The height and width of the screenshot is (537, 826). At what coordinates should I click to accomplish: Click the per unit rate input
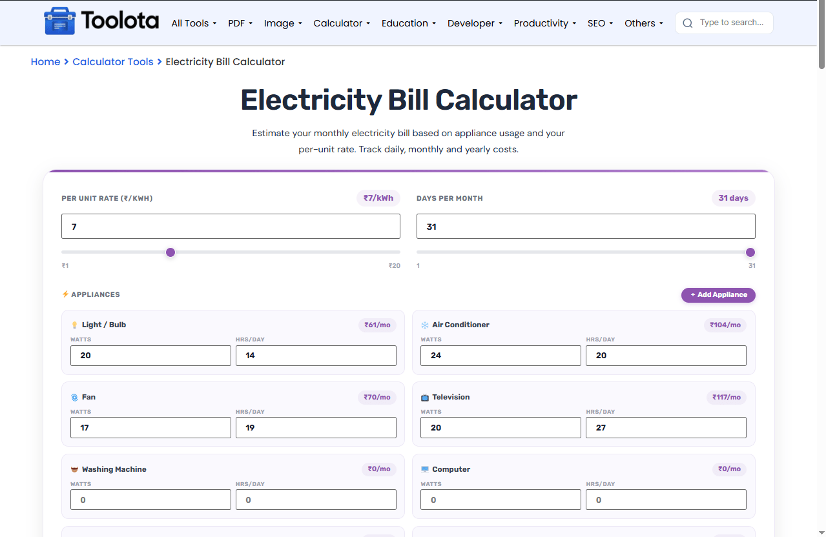(231, 227)
